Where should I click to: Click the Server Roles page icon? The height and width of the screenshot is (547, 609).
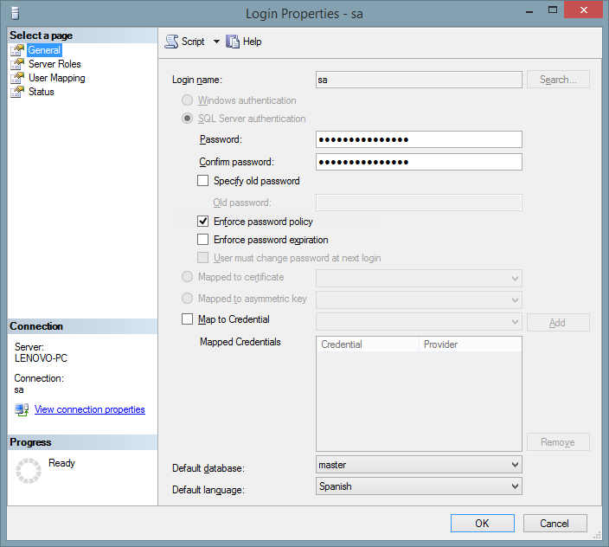[x=17, y=64]
